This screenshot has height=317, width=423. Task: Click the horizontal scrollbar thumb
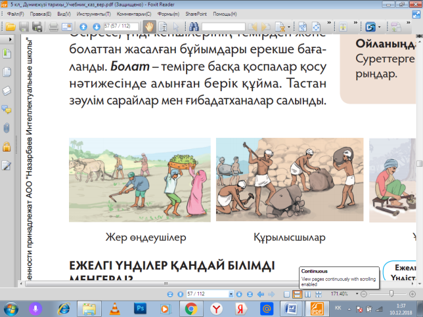[x=165, y=284]
